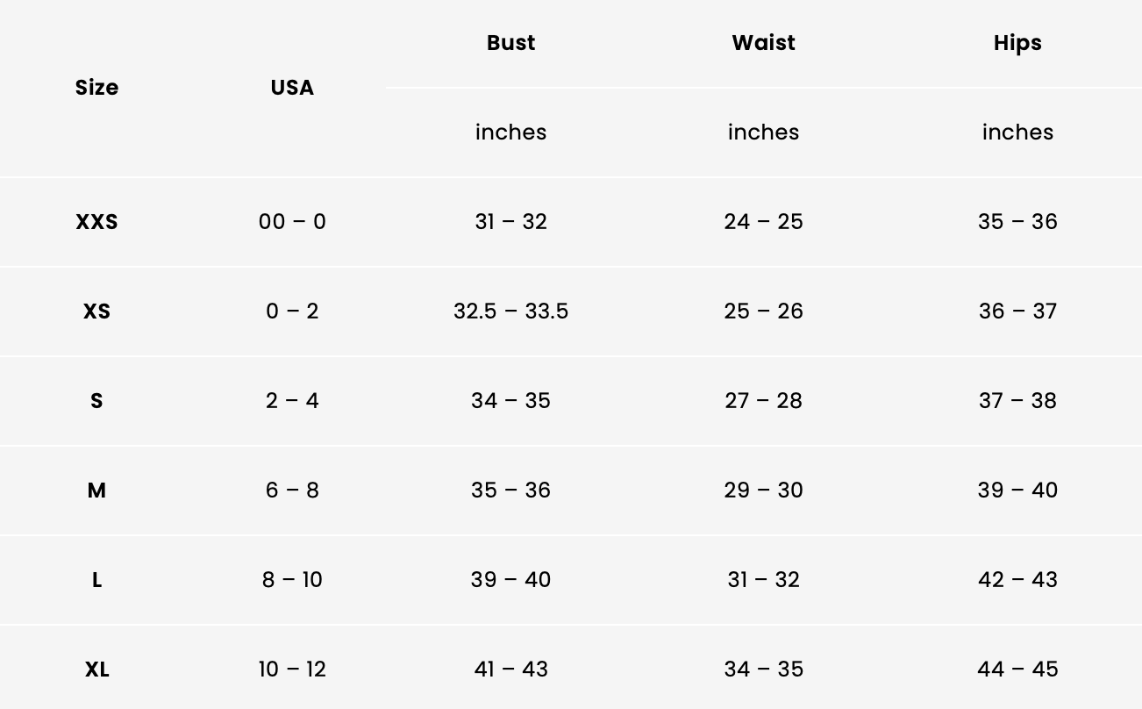Click the Size column header
Screen dimensions: 1142x709
click(96, 88)
